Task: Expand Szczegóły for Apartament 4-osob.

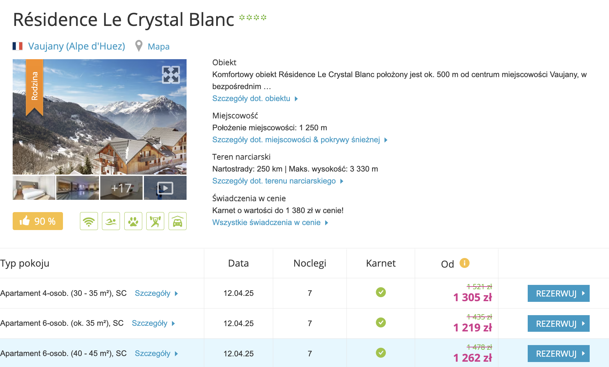Action: point(156,293)
